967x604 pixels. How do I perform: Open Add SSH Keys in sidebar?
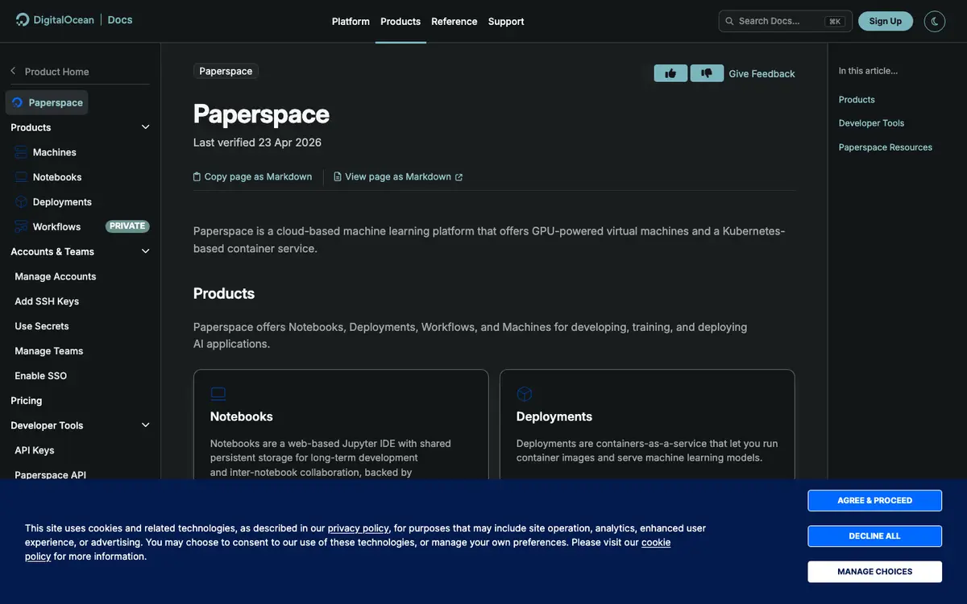click(x=47, y=301)
